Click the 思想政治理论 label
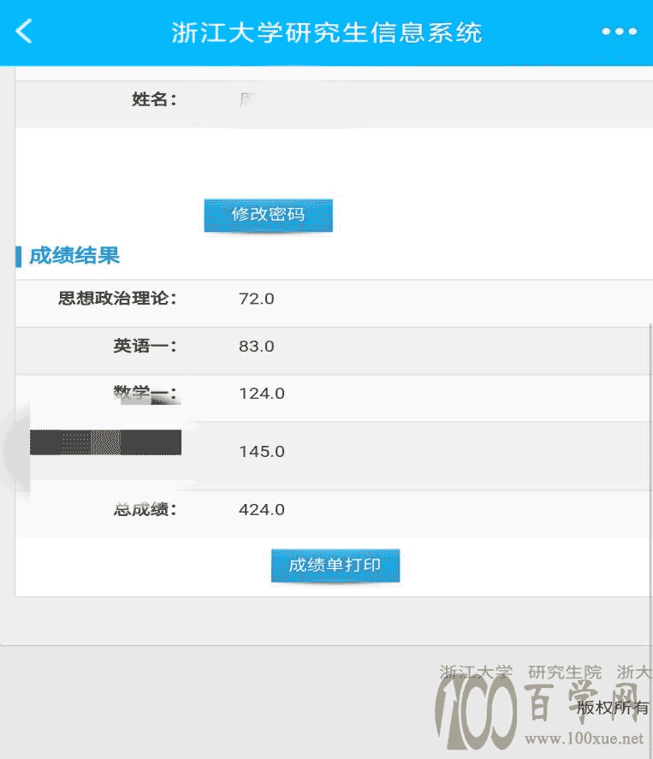The image size is (653, 759). [117, 298]
